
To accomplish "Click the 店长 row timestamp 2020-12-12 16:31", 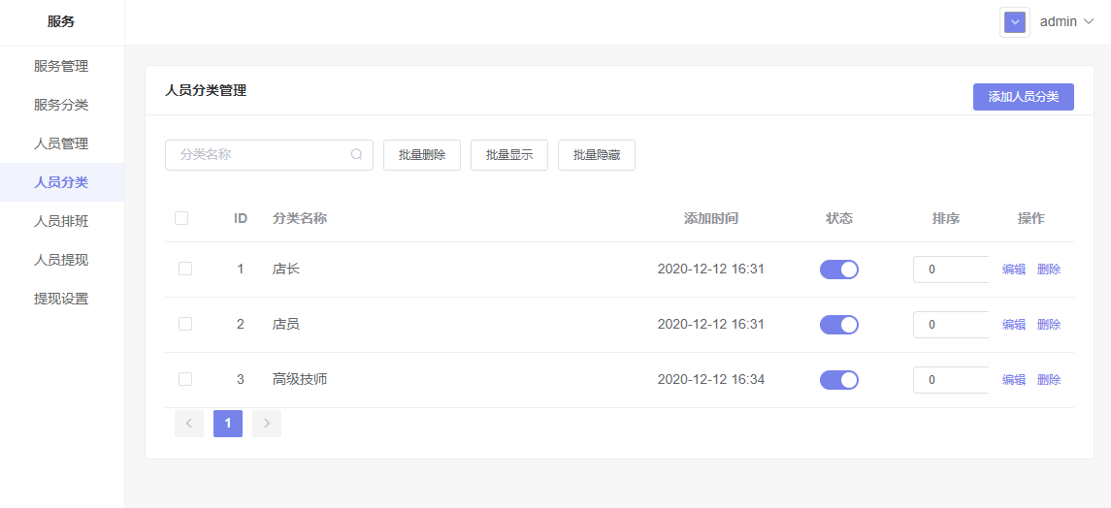I will click(710, 269).
